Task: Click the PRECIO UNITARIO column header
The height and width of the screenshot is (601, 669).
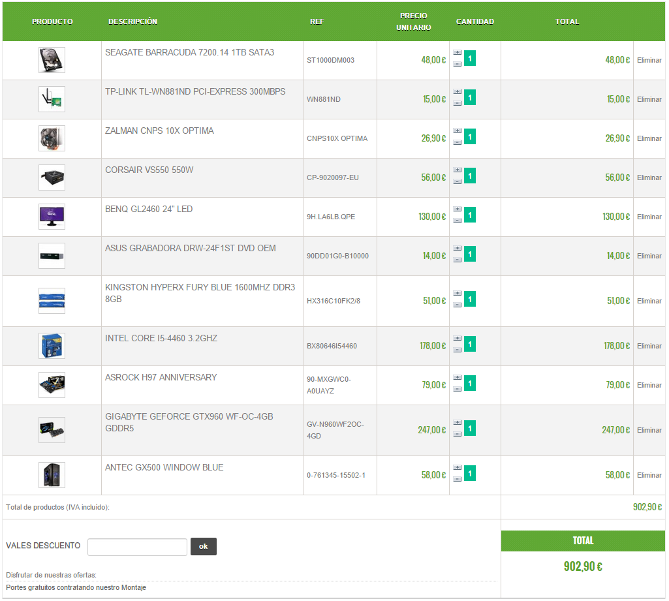Action: coord(413,22)
